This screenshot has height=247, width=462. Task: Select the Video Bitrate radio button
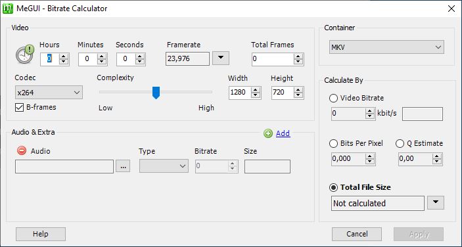[333, 98]
